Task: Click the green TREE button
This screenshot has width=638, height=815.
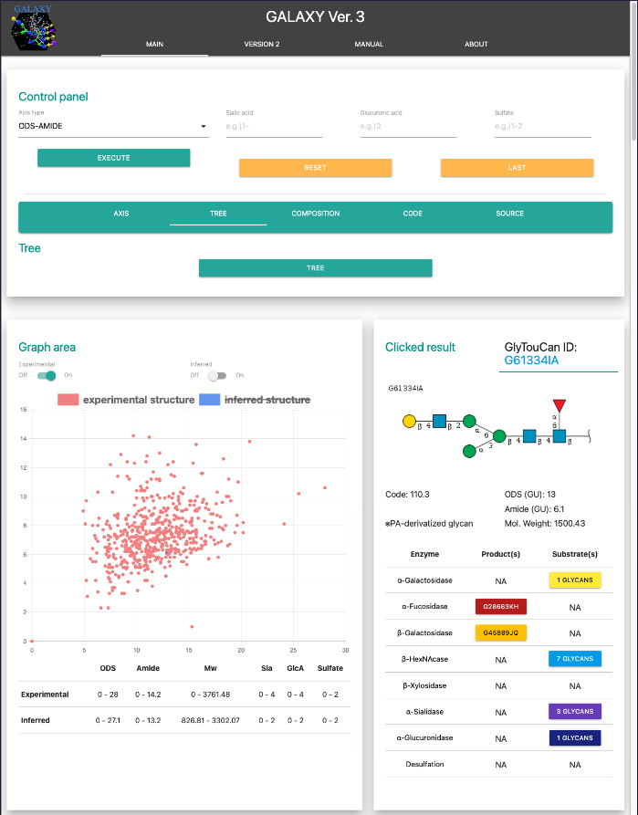Action: tap(315, 268)
